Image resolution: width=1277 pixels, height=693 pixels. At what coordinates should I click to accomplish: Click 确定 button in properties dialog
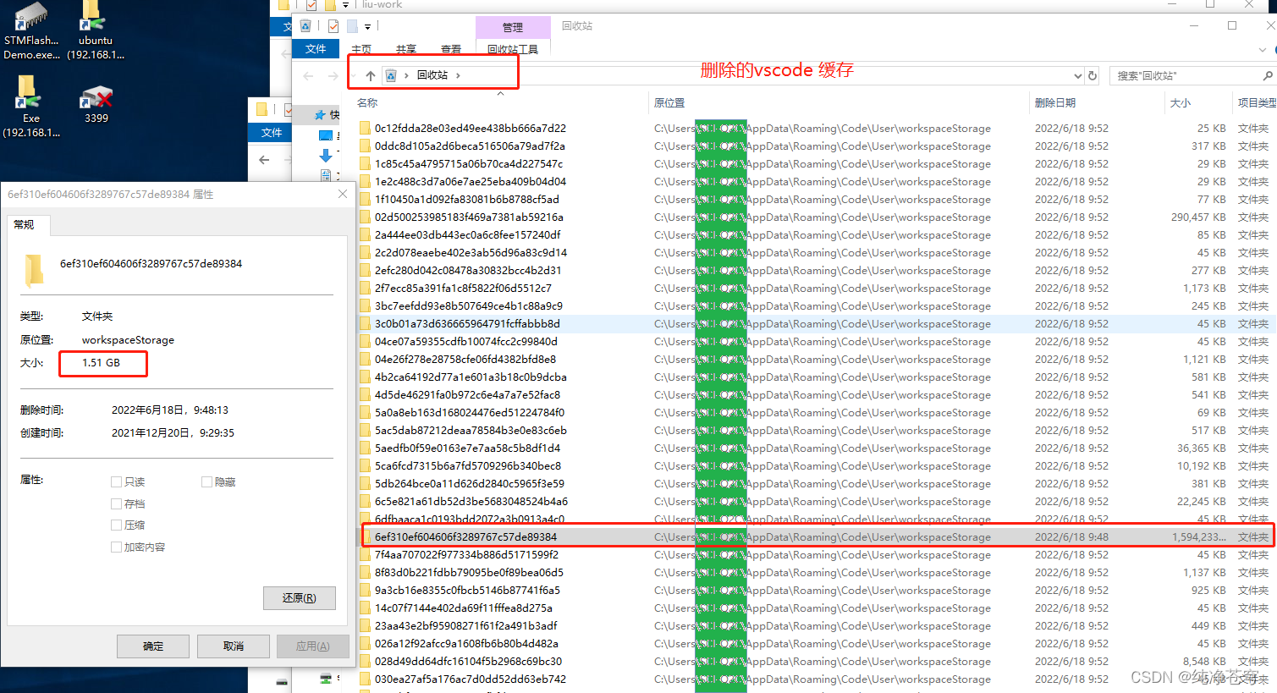(153, 646)
